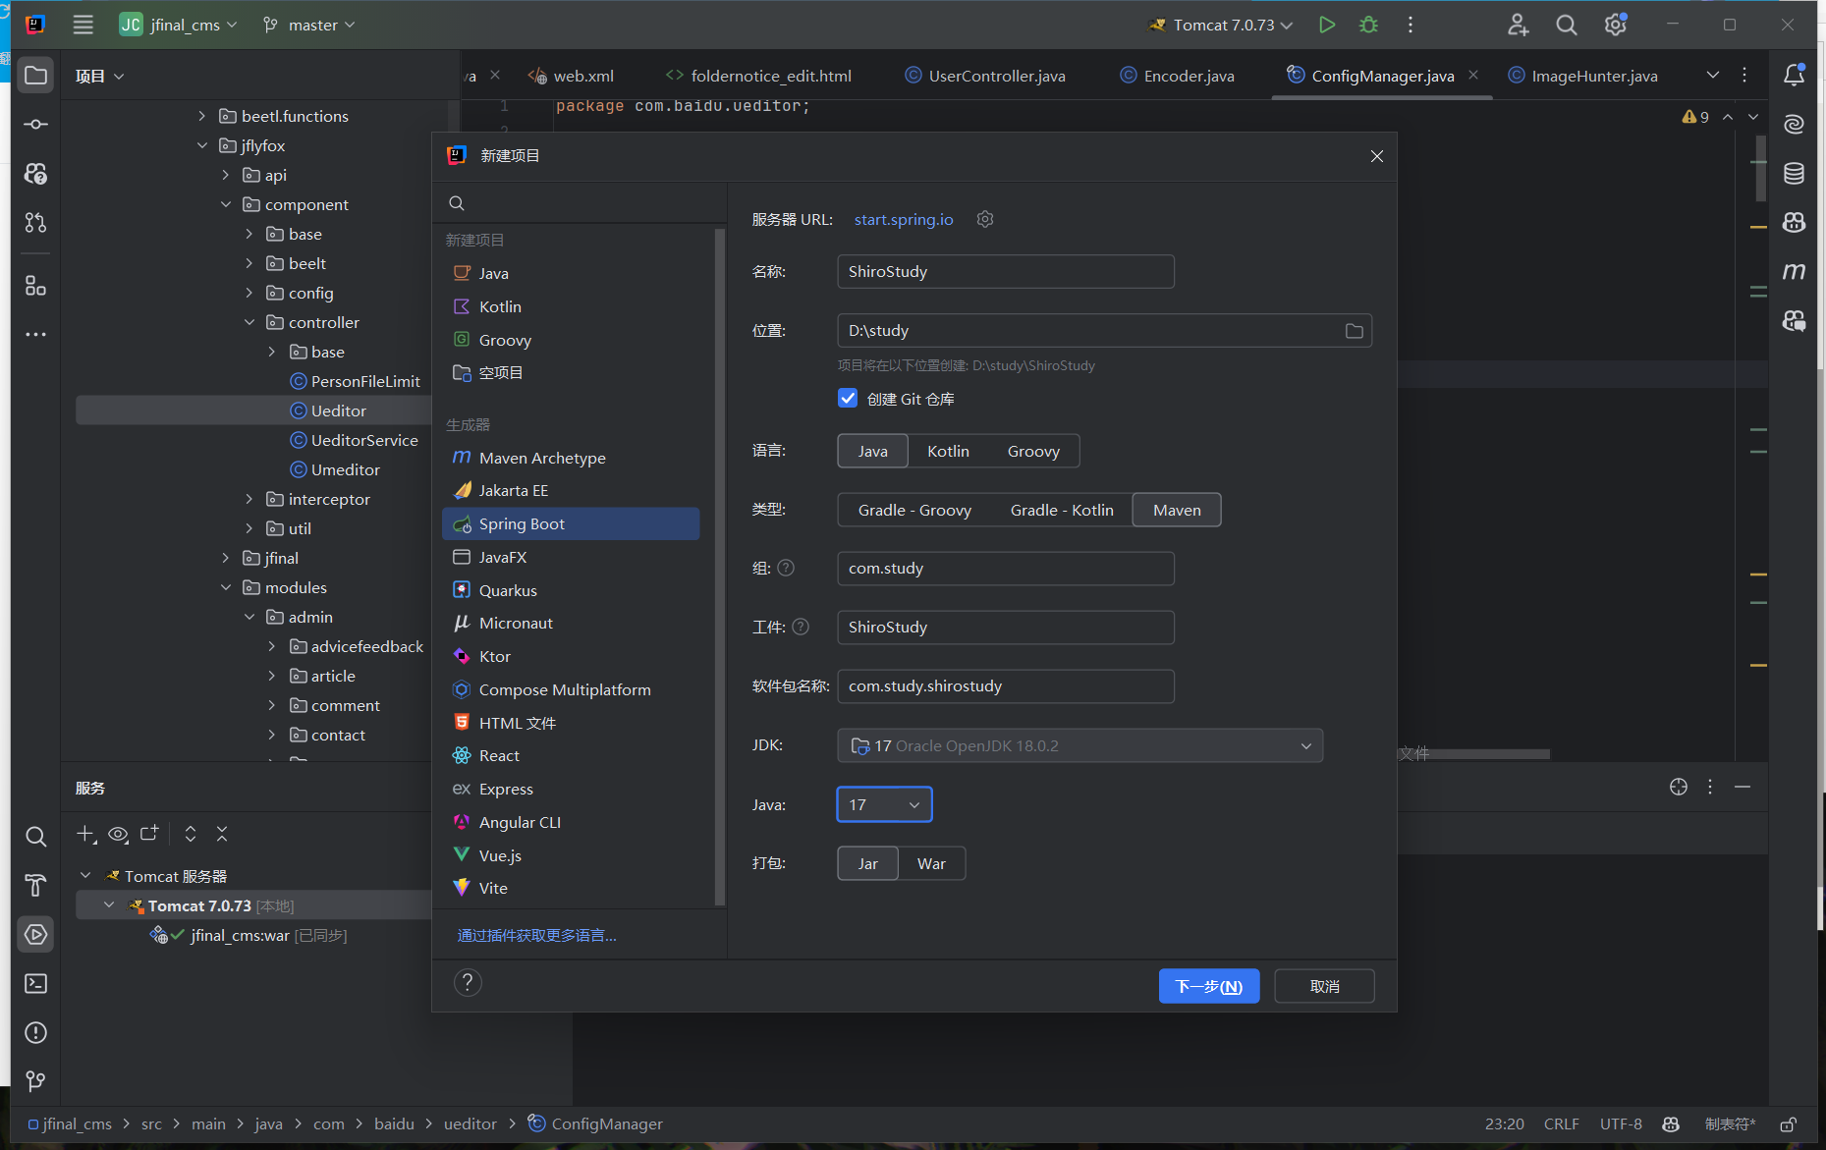The width and height of the screenshot is (1826, 1150).
Task: Switch to the web.xml editor tab
Action: [571, 76]
